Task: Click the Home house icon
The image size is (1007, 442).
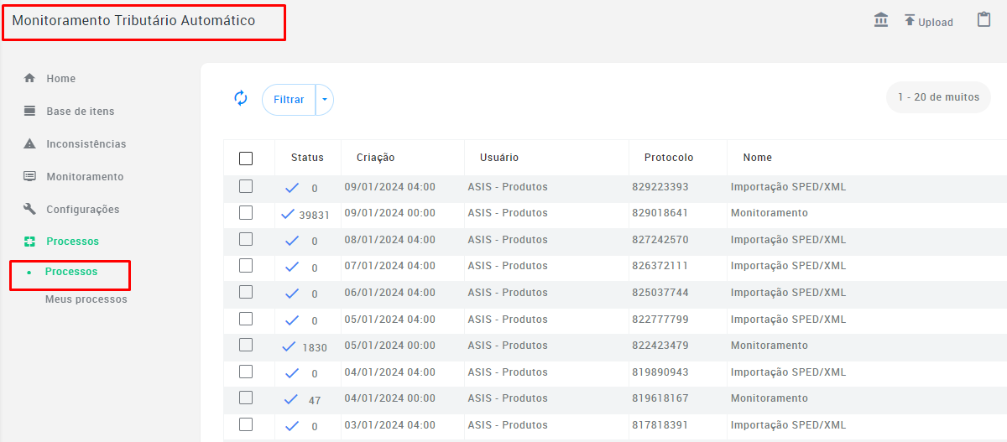Action: point(29,78)
